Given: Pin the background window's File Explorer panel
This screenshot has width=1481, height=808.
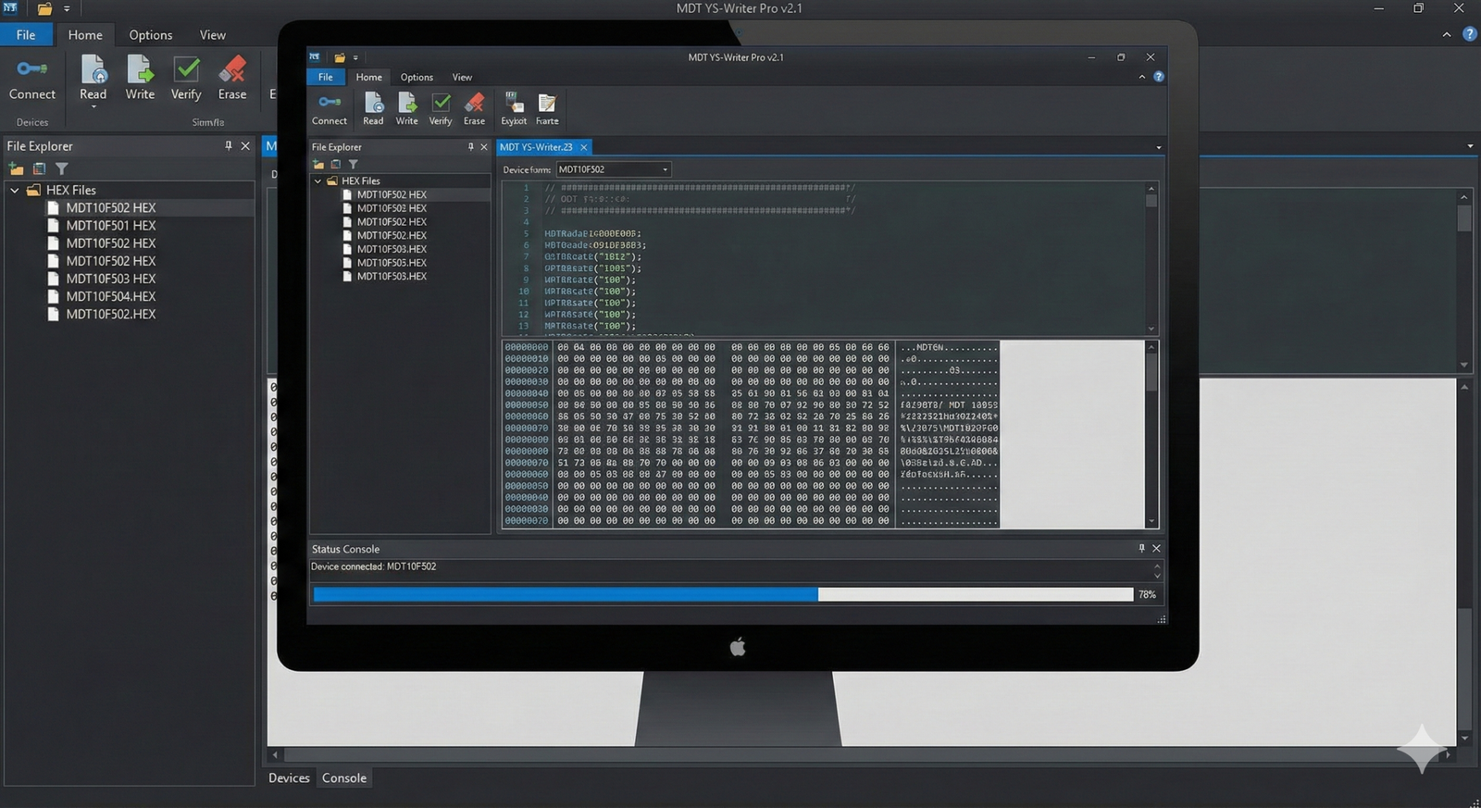Looking at the screenshot, I should [229, 145].
